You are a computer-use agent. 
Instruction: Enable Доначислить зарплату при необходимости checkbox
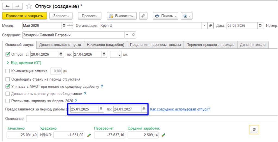(8, 94)
